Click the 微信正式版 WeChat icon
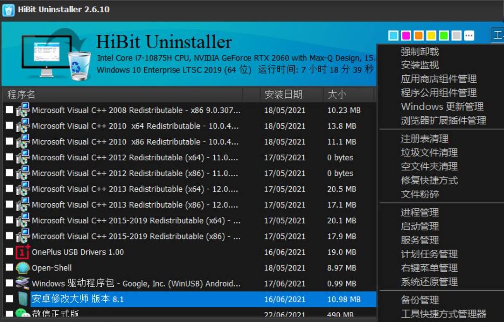 pos(23,313)
